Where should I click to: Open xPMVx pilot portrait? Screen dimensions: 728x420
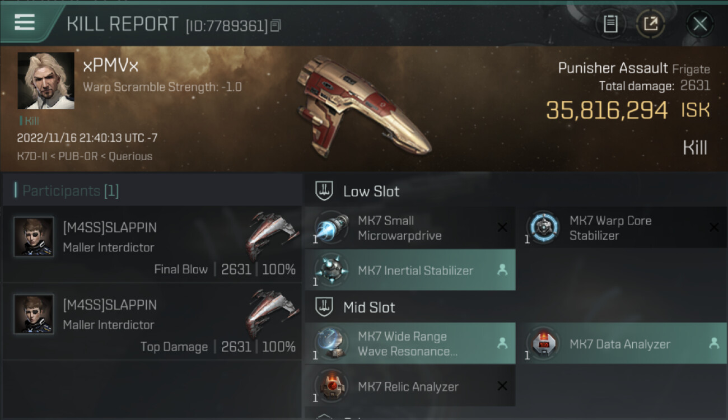pos(46,81)
